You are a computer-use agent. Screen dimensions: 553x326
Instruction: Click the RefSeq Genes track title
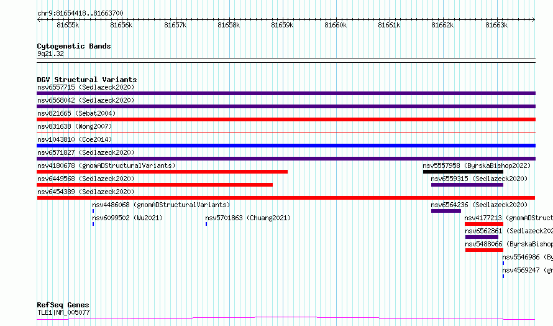point(63,305)
